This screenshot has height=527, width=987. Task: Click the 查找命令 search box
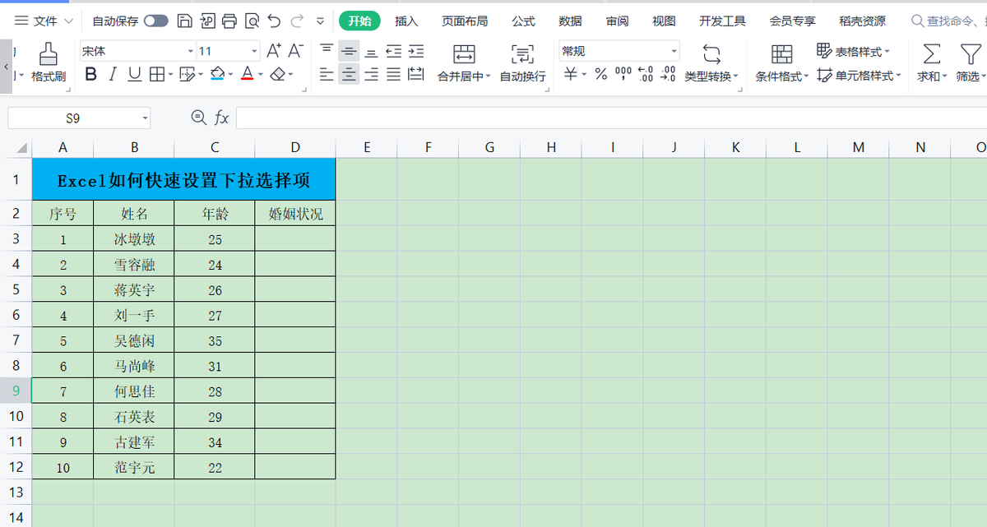948,21
